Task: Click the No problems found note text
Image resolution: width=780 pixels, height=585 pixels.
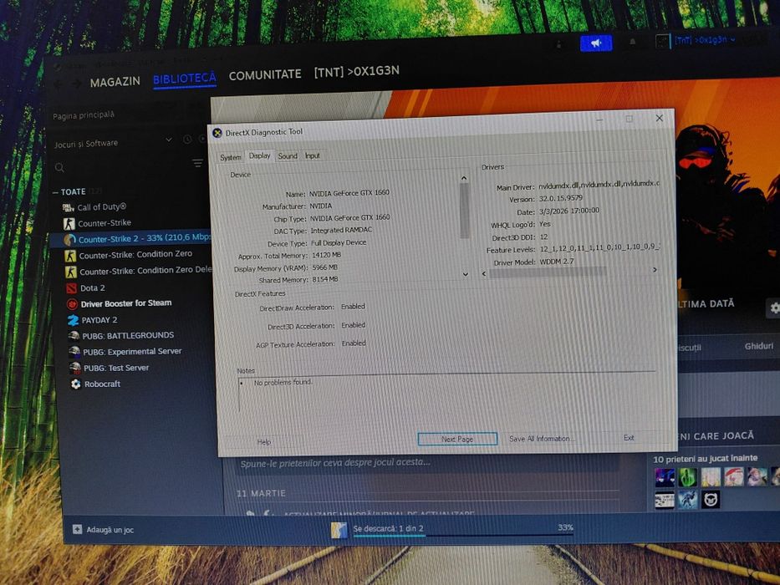Action: pos(283,383)
